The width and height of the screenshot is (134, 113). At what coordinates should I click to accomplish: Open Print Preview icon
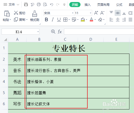45,5
